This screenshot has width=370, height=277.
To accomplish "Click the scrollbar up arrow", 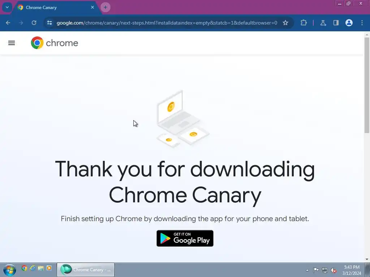I will (367, 35).
